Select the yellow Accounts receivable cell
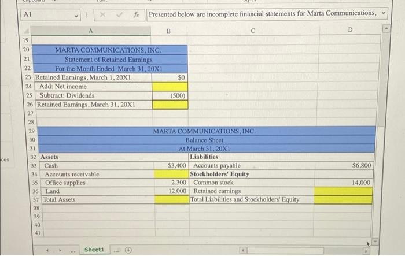Viewport: 405px width, 256px height. point(171,174)
